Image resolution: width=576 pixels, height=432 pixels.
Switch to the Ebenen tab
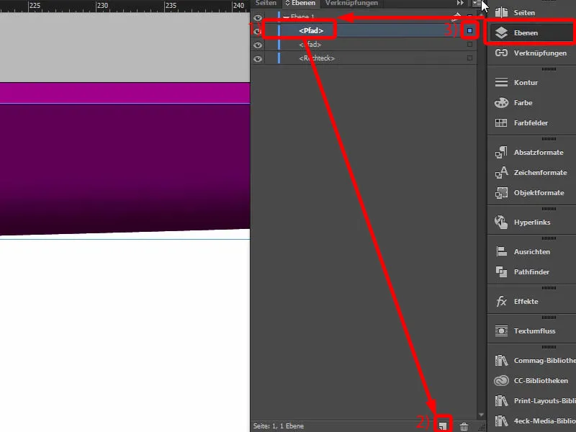[x=301, y=4]
